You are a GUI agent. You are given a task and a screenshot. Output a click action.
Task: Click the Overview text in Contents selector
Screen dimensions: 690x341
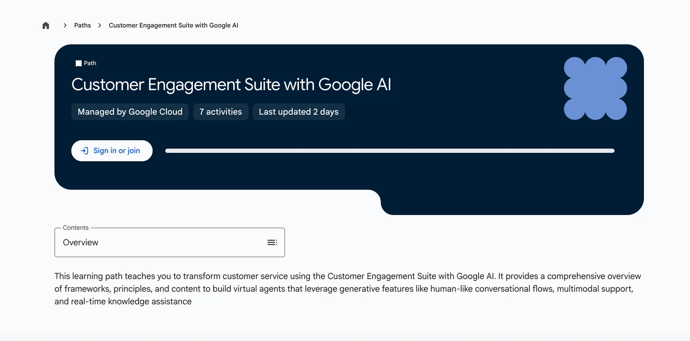pos(81,243)
